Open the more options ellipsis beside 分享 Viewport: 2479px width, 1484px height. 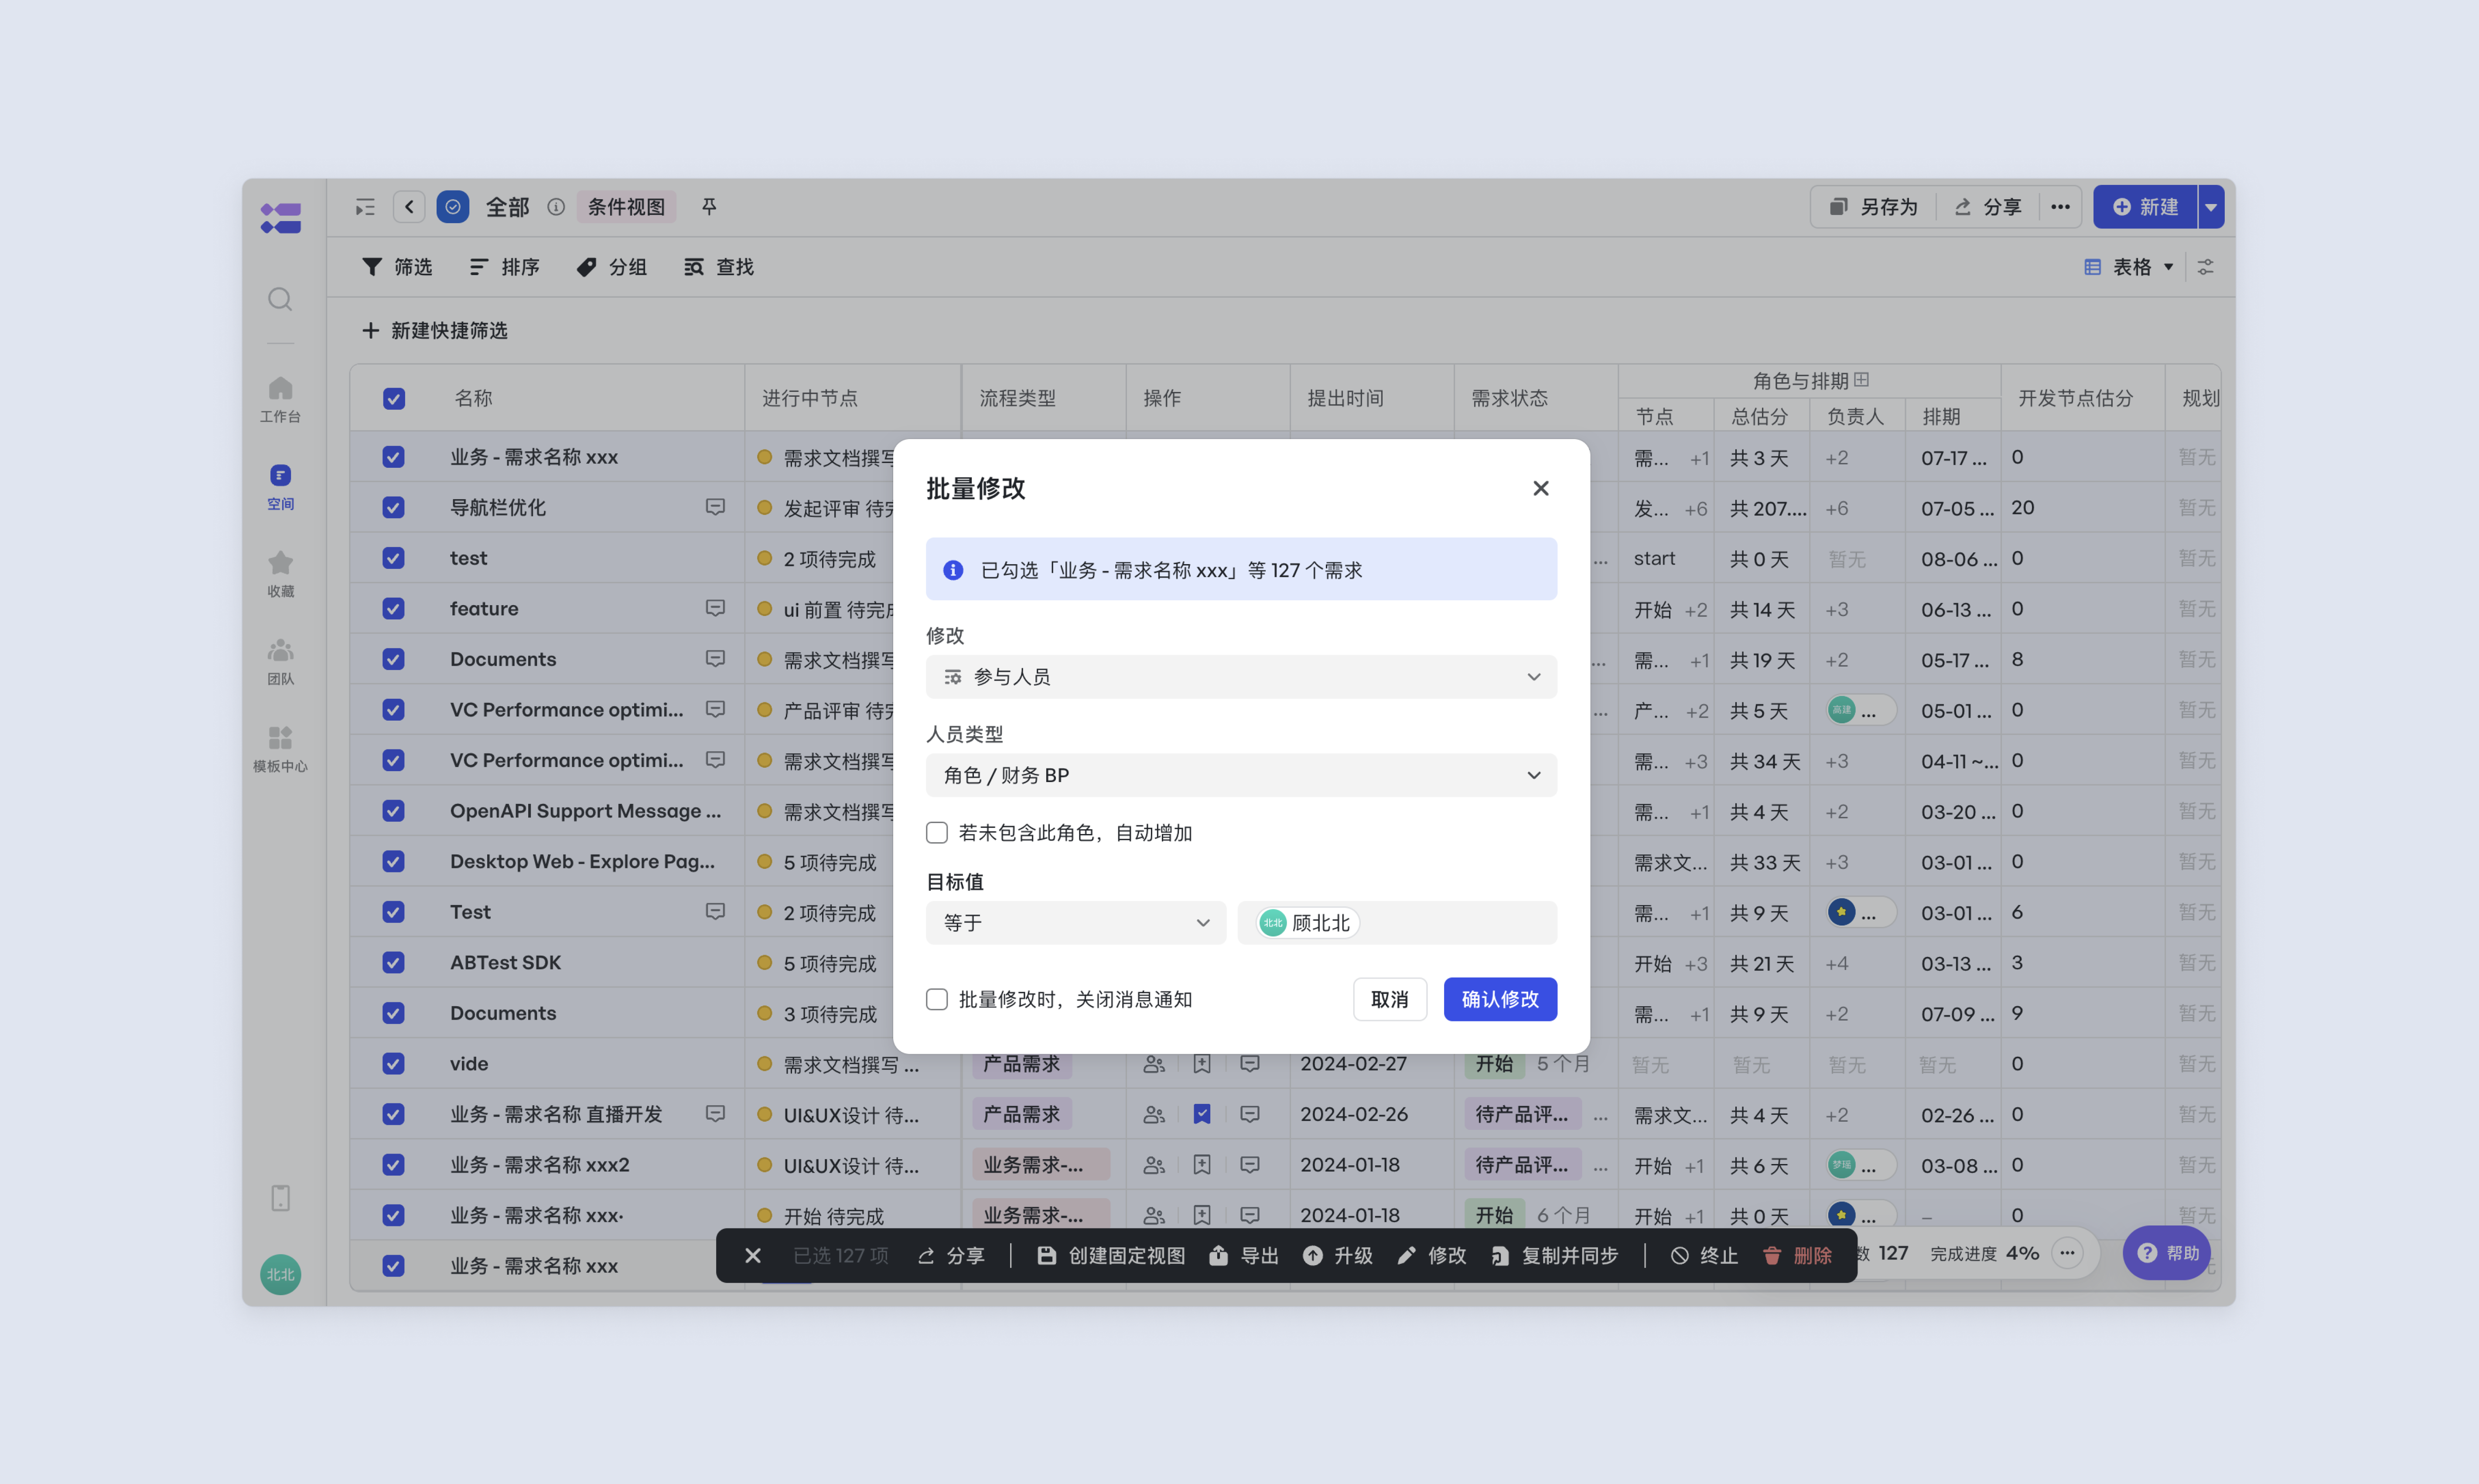point(2060,207)
